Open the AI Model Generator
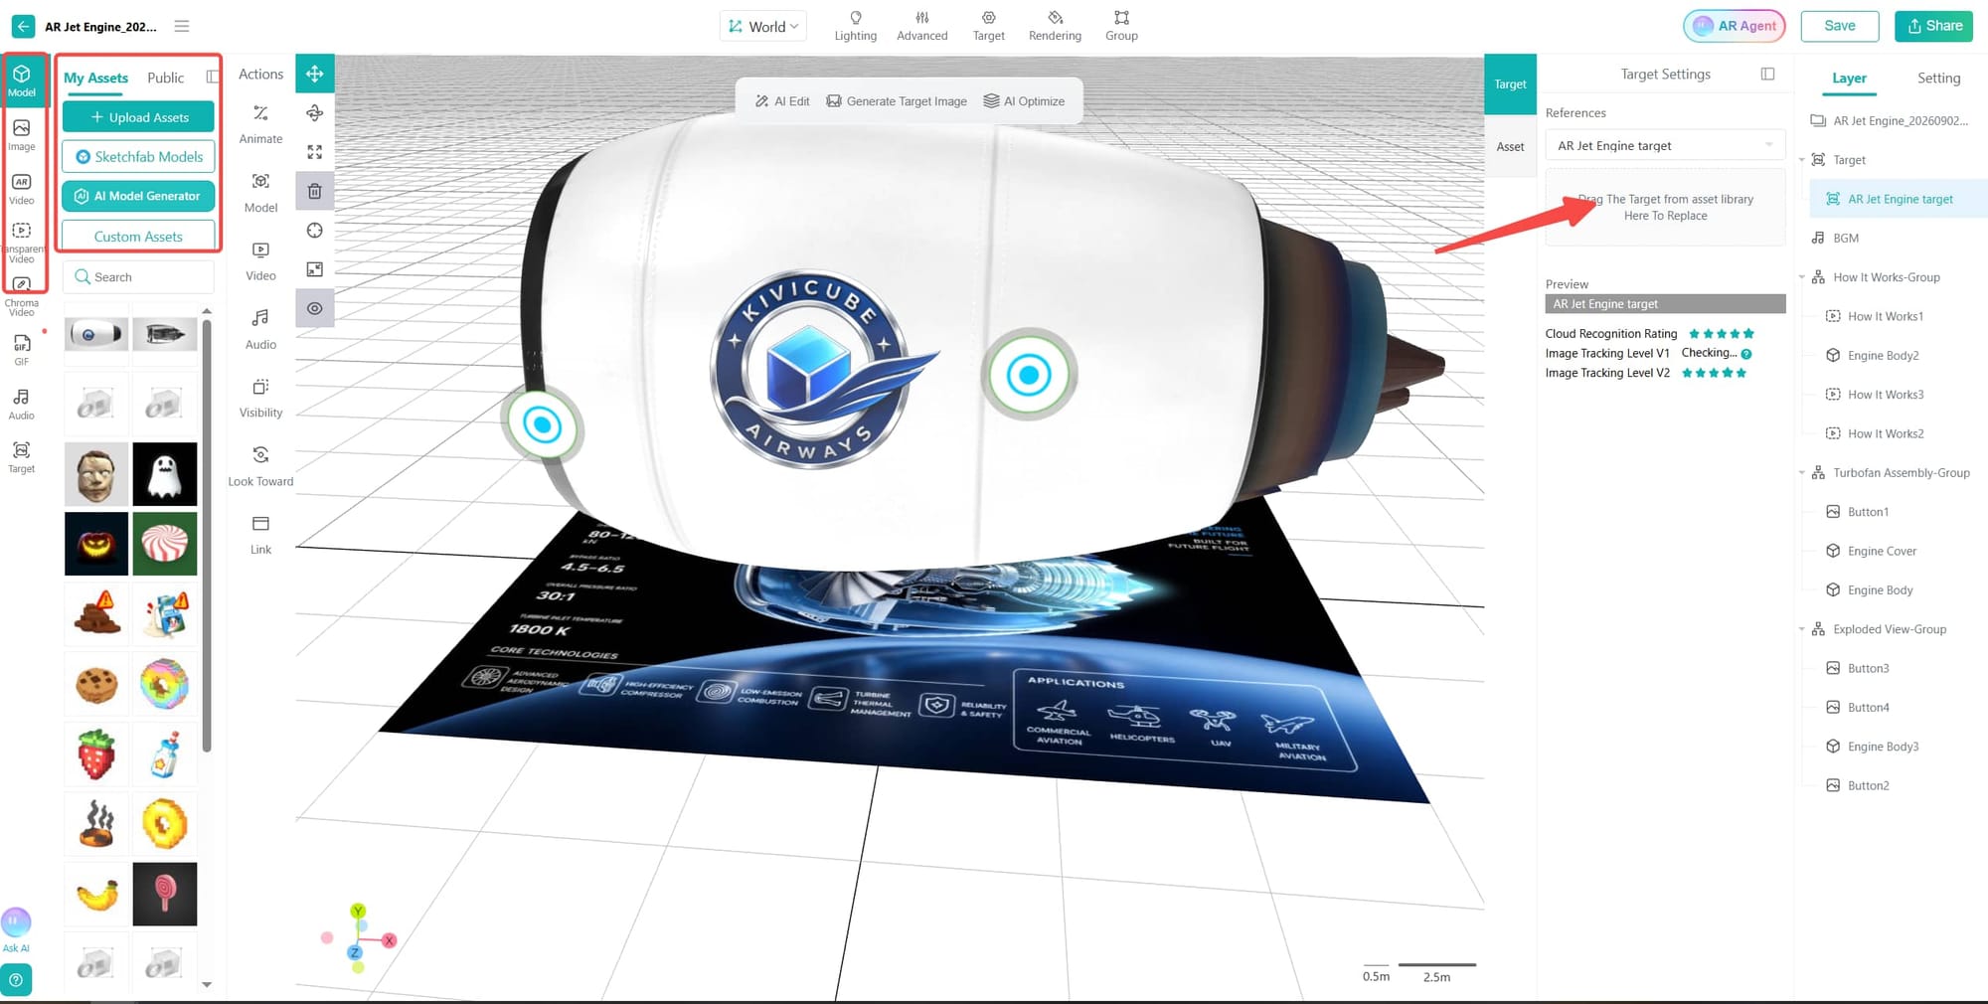Image resolution: width=1988 pixels, height=1004 pixels. [x=138, y=196]
